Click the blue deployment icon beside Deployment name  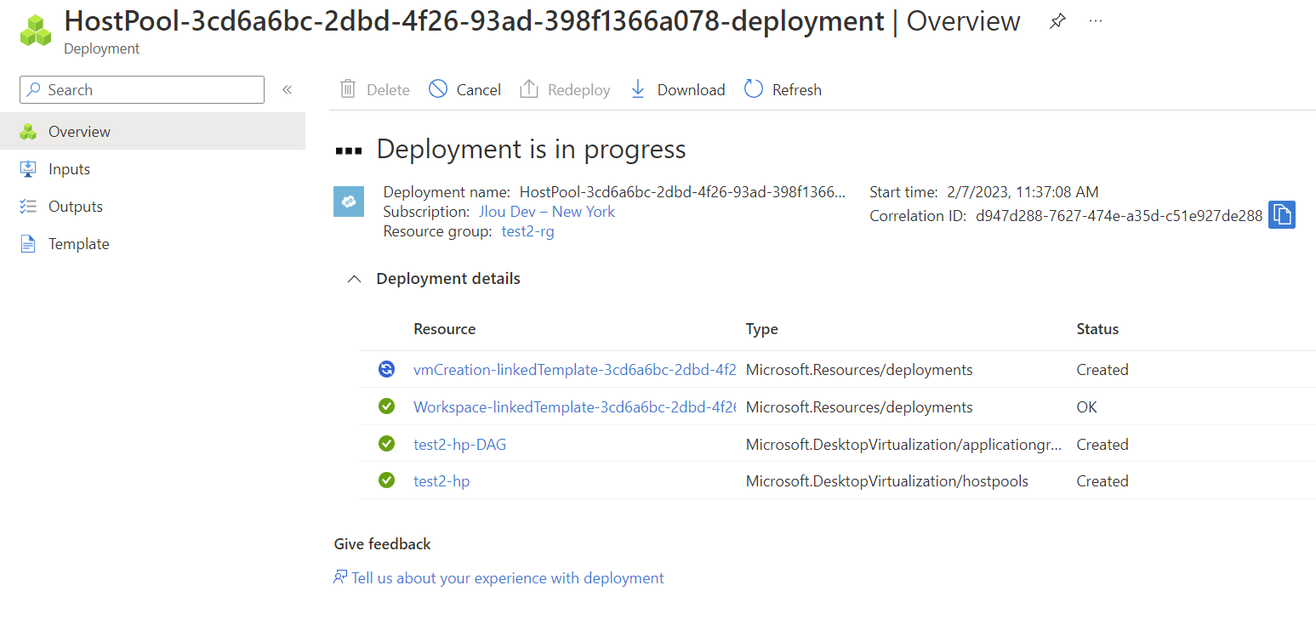tap(349, 202)
